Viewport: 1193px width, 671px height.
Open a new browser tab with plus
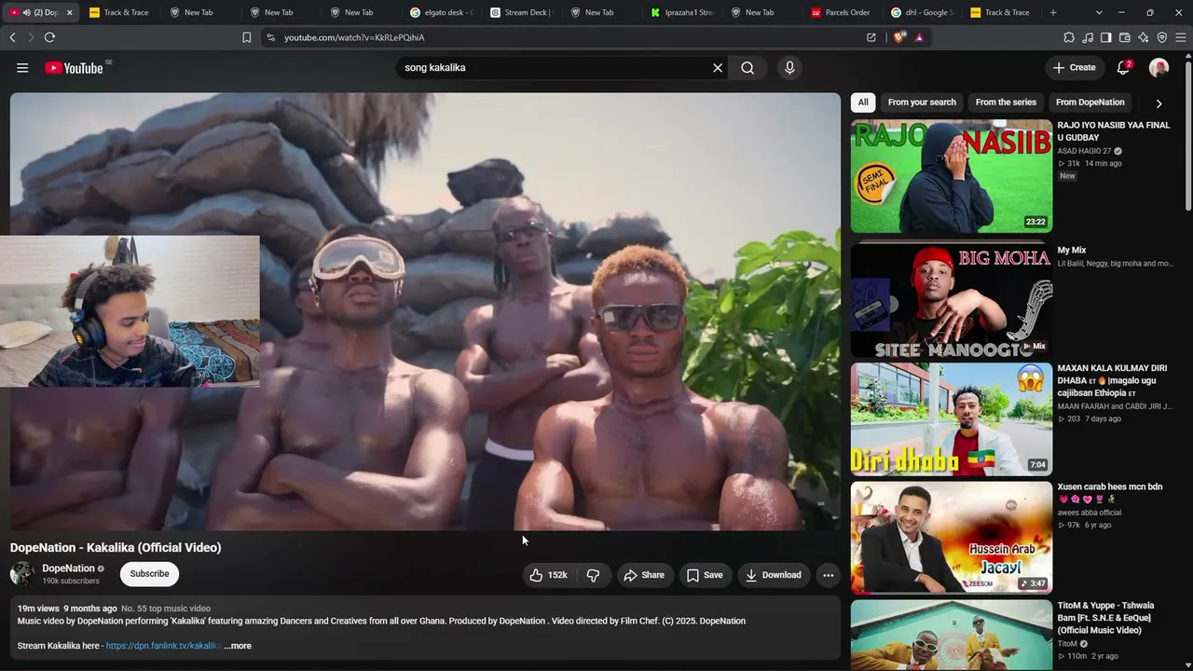pyautogui.click(x=1053, y=12)
